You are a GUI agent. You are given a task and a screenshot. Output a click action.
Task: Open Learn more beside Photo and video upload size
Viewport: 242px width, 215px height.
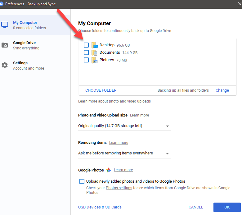[139, 115]
